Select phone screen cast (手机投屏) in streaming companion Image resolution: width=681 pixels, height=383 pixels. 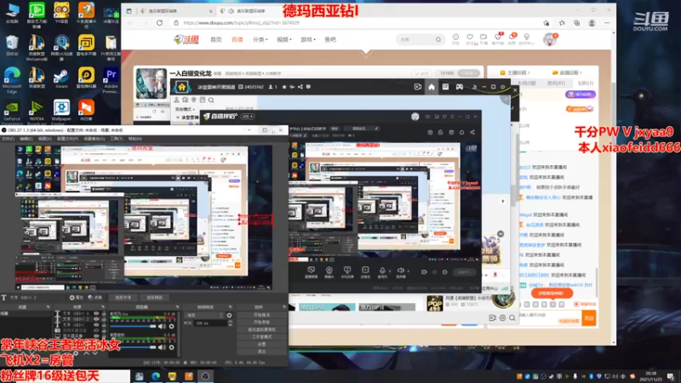(347, 272)
